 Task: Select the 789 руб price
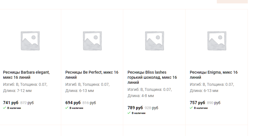tap(135, 108)
